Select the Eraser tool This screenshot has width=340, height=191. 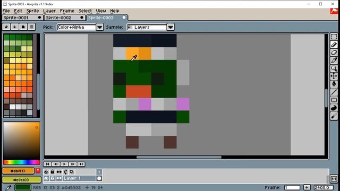(x=334, y=53)
